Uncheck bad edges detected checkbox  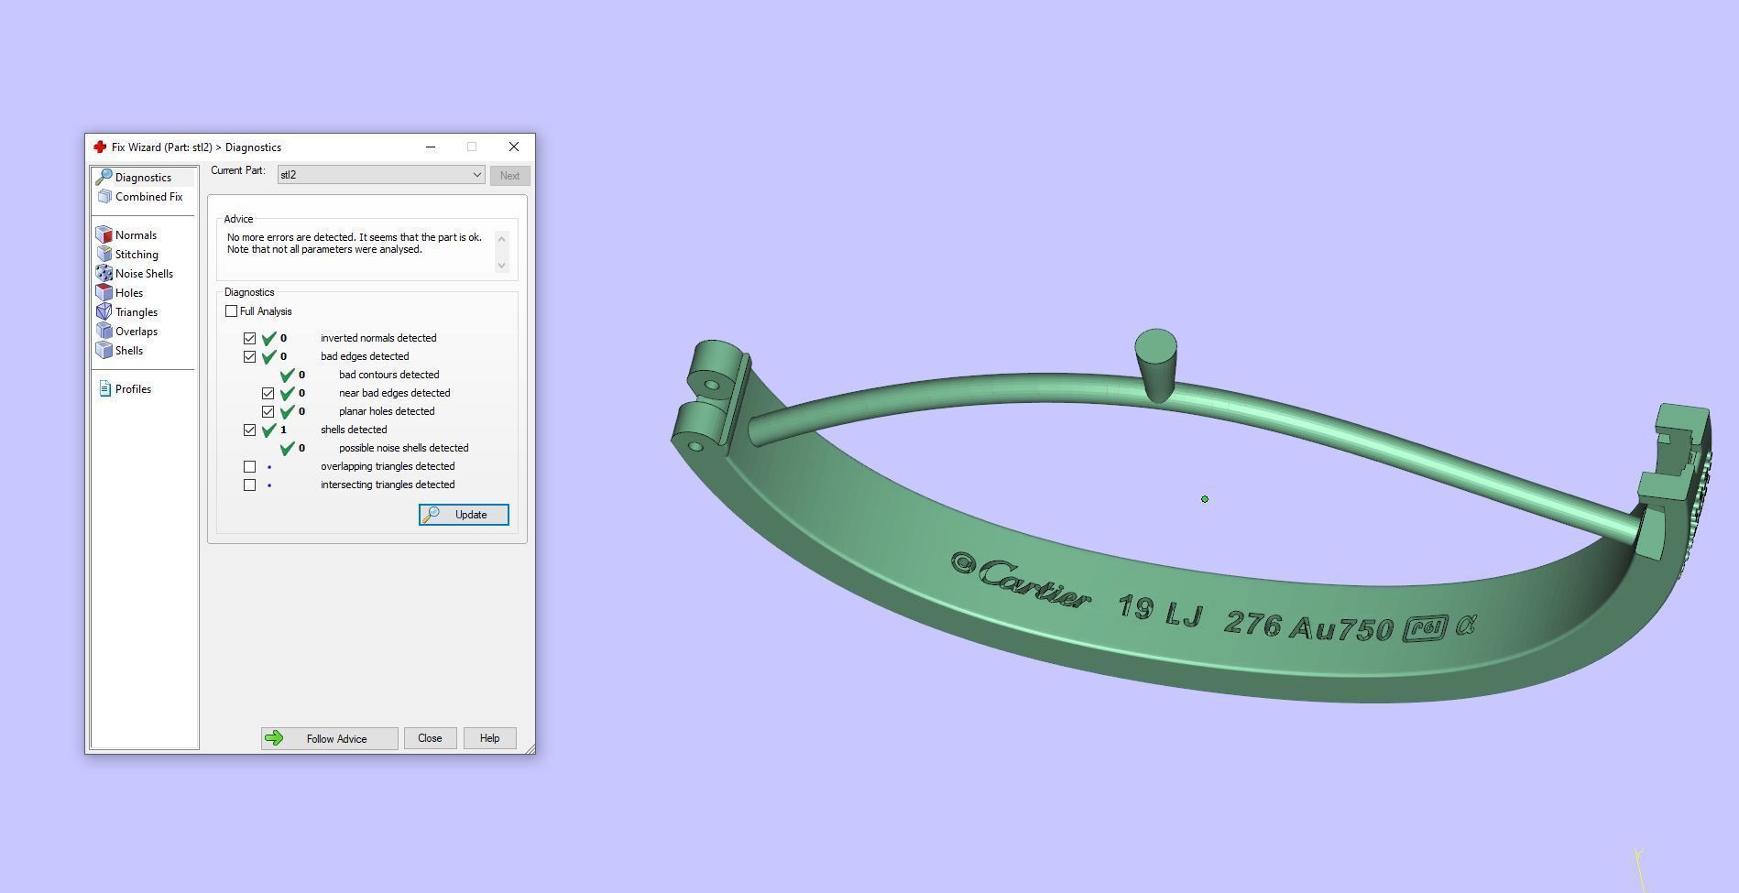[249, 356]
